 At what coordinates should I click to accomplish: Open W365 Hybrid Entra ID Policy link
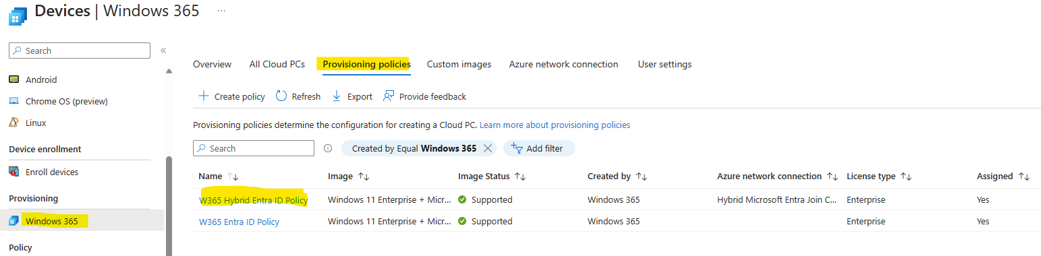click(x=253, y=200)
